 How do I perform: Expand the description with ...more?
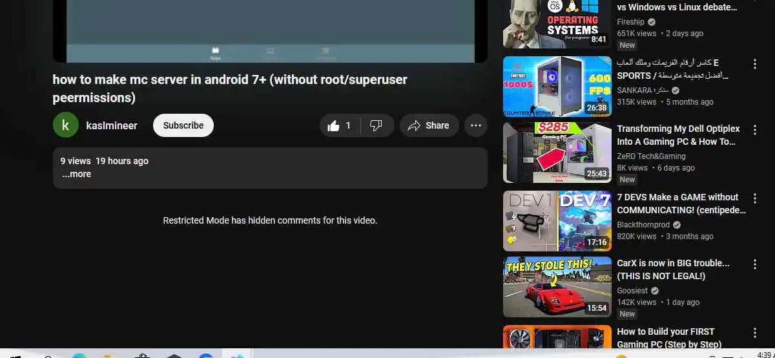76,174
